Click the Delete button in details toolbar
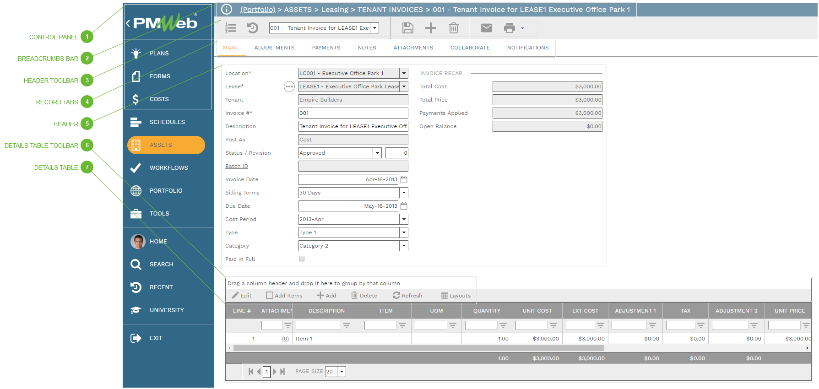Screen dimensions: 819x389 pos(364,296)
